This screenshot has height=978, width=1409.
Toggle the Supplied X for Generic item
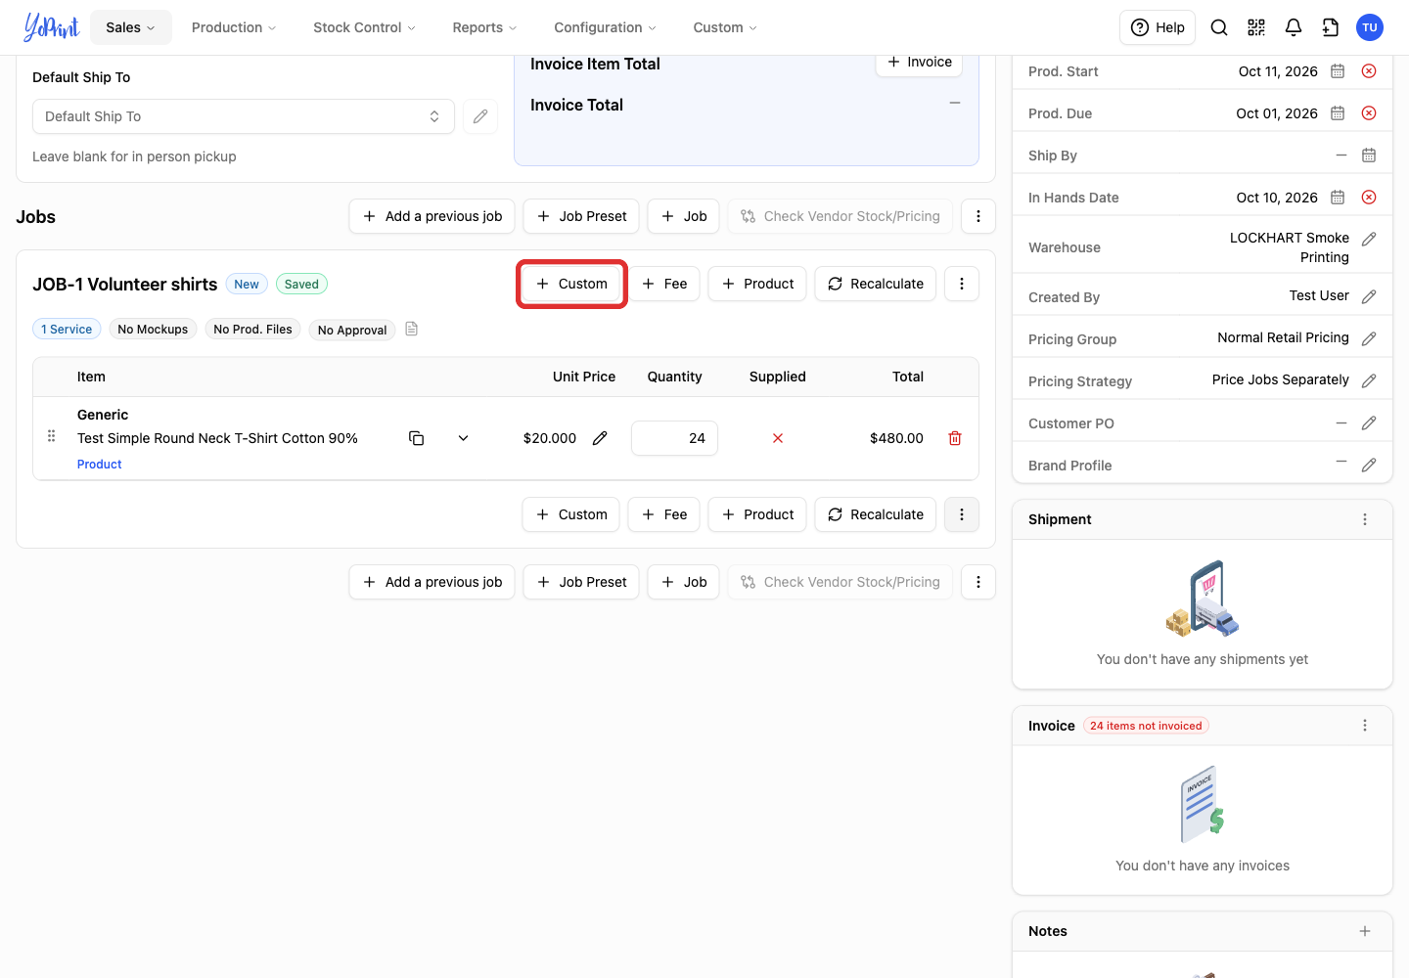pos(778,438)
